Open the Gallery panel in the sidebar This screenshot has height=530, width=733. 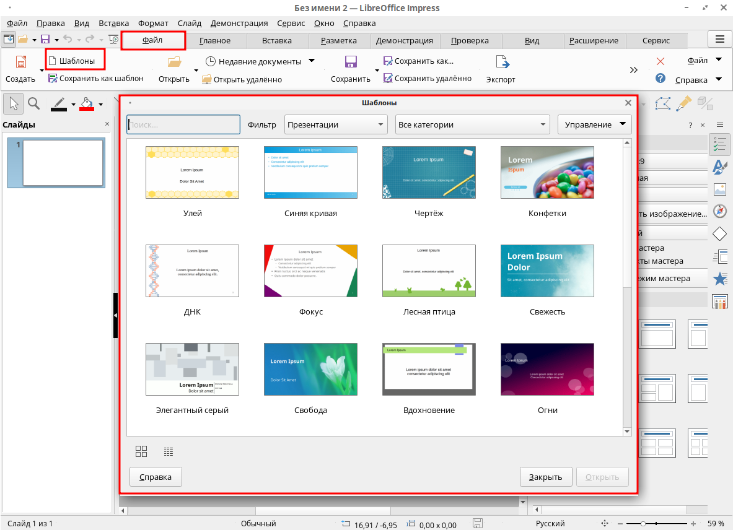pyautogui.click(x=719, y=189)
